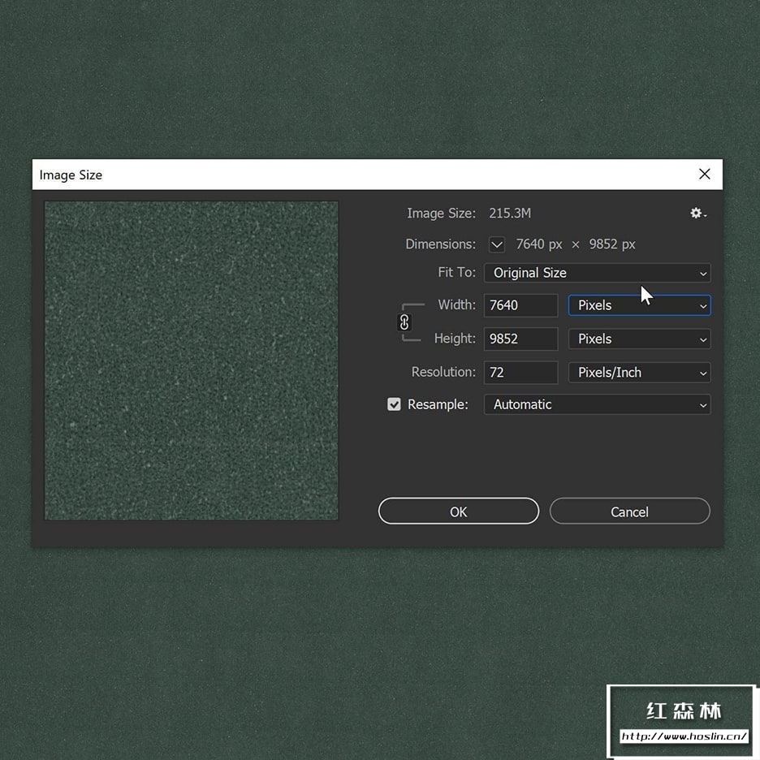760x760 pixels.
Task: Open the Resample method dropdown
Action: (597, 404)
